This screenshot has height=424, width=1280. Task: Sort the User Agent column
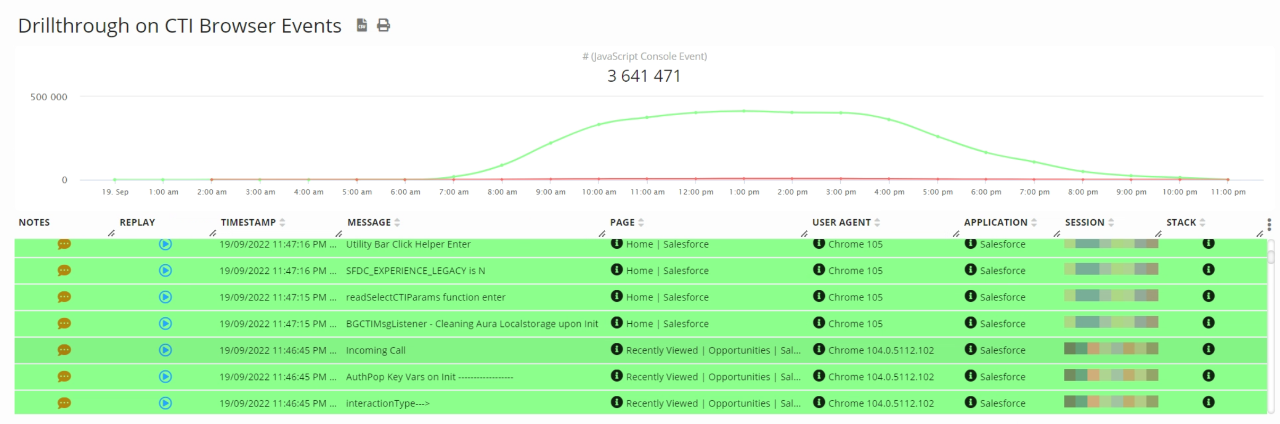[877, 223]
